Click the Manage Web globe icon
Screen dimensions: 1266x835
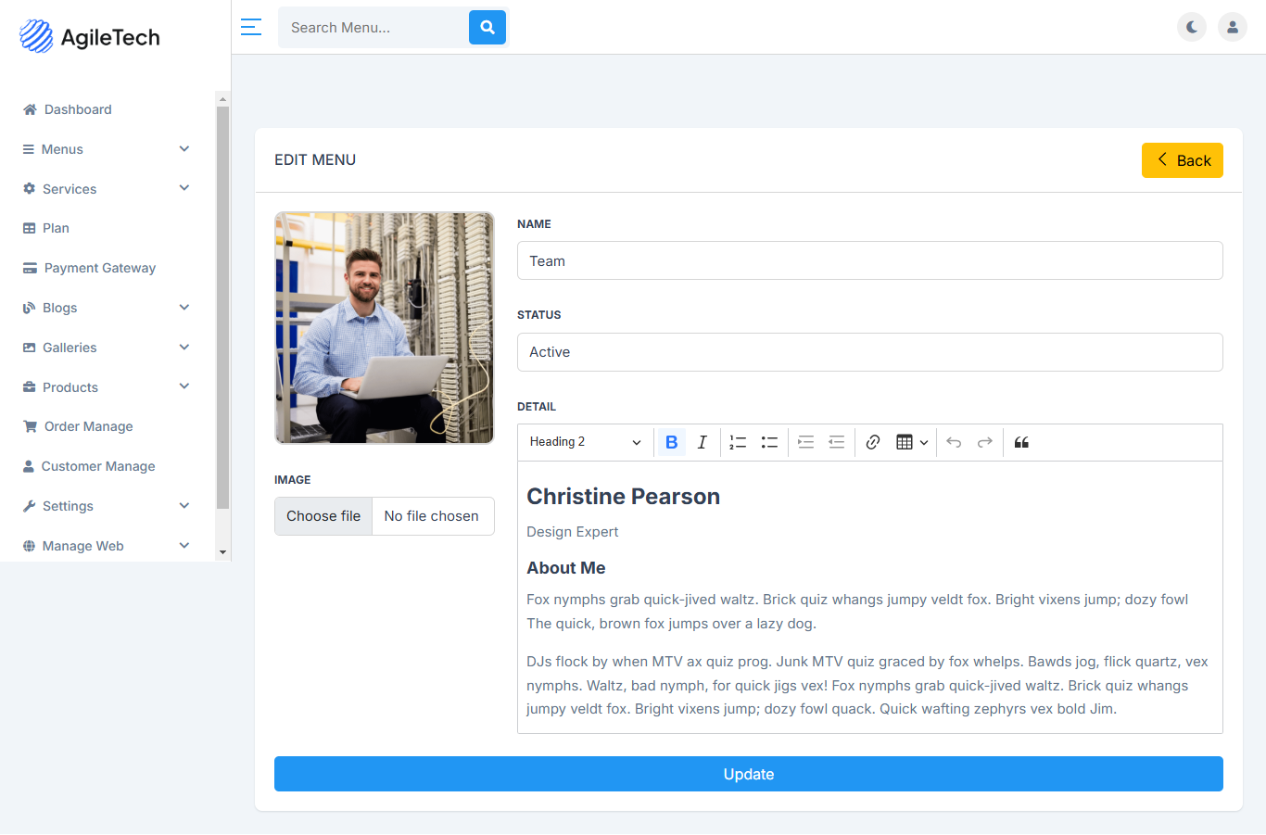pos(29,546)
